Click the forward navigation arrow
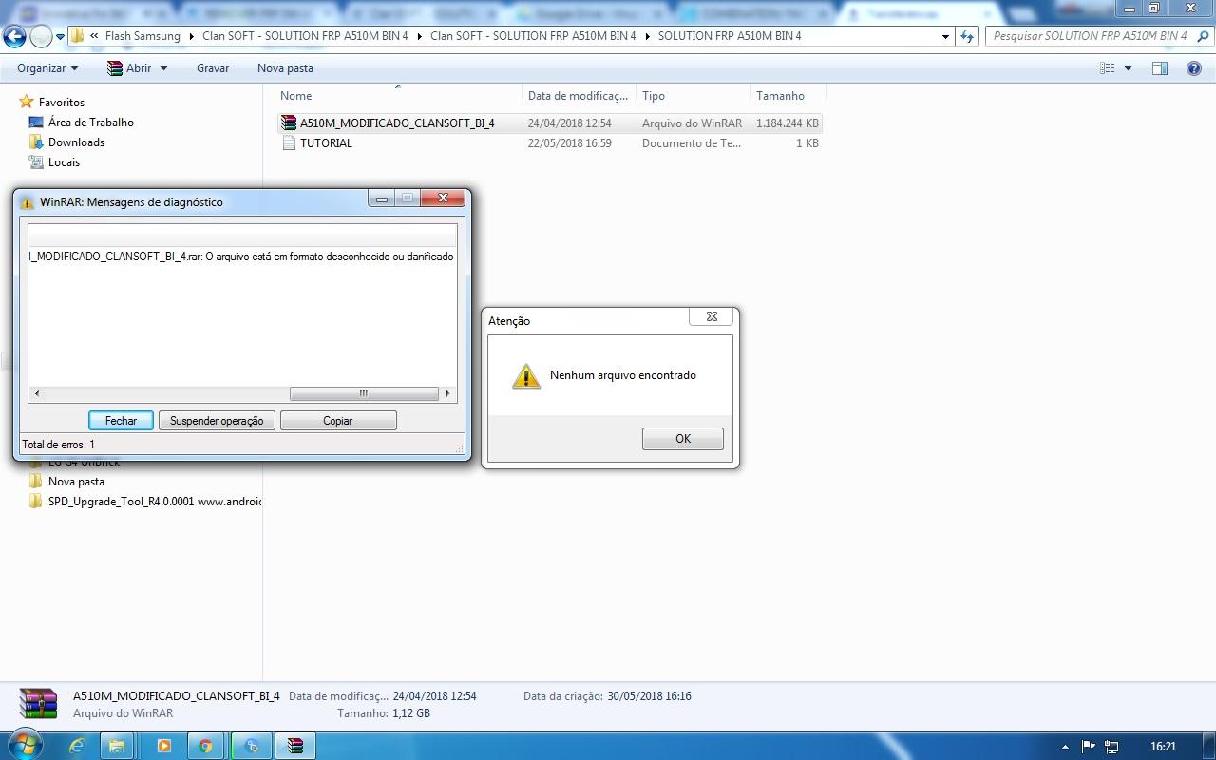This screenshot has width=1216, height=760. [x=41, y=36]
